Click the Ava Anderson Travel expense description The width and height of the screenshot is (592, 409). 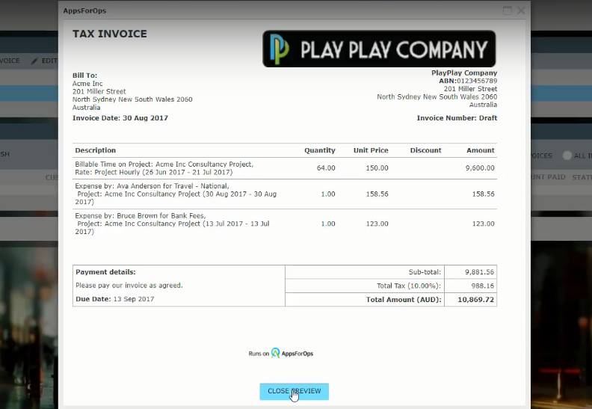[x=176, y=194]
